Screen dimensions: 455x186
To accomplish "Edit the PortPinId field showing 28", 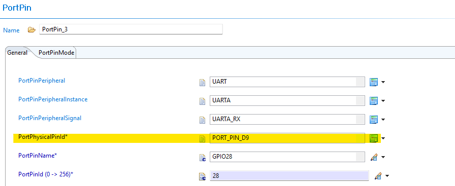I will click(x=289, y=175).
